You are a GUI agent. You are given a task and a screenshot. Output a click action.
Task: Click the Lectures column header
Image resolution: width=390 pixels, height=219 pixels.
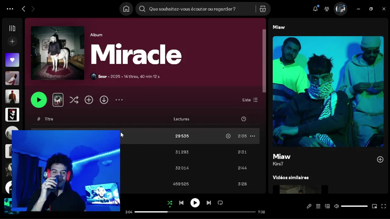(x=181, y=119)
